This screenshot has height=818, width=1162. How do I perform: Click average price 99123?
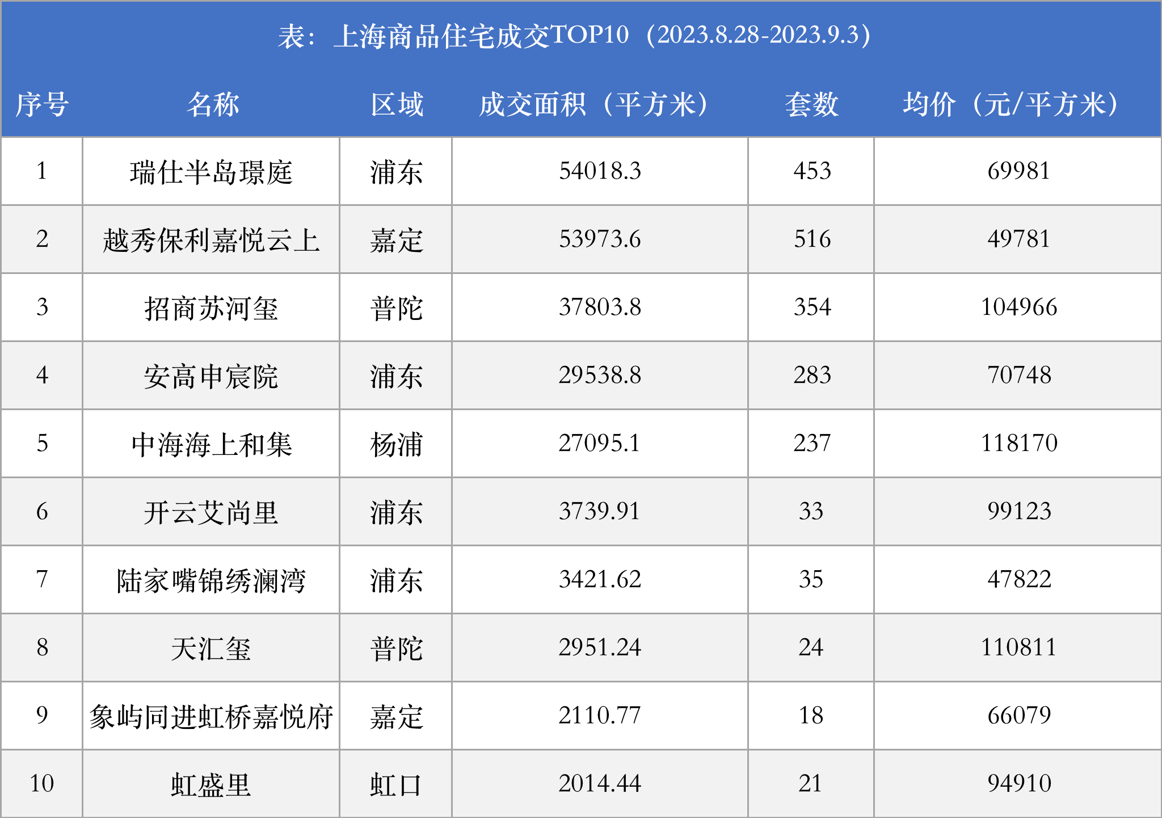[1019, 511]
